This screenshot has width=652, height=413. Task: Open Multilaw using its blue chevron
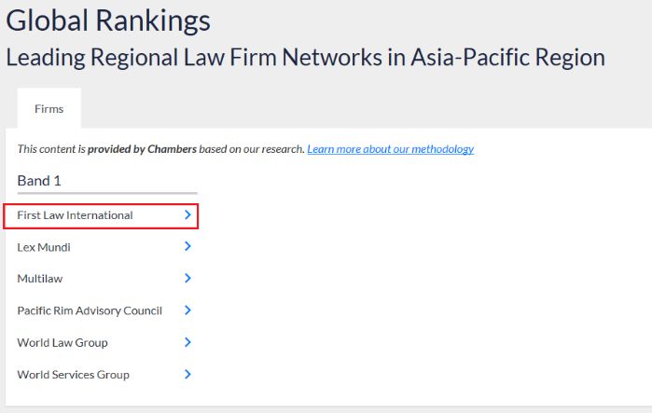pos(187,278)
